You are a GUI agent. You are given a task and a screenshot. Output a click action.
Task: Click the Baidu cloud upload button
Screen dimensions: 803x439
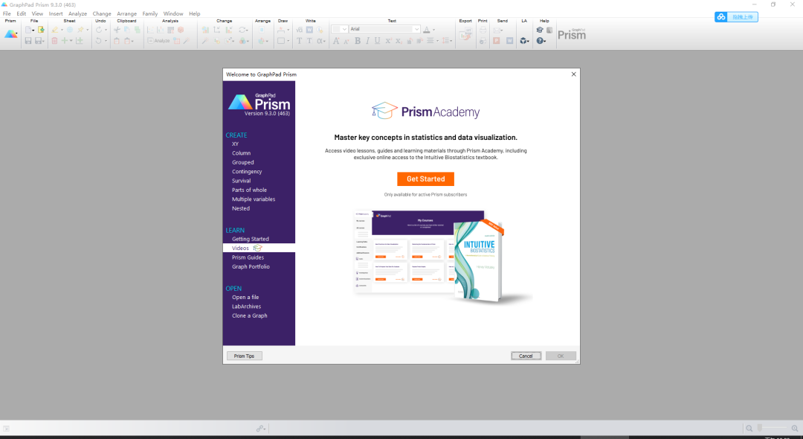736,17
